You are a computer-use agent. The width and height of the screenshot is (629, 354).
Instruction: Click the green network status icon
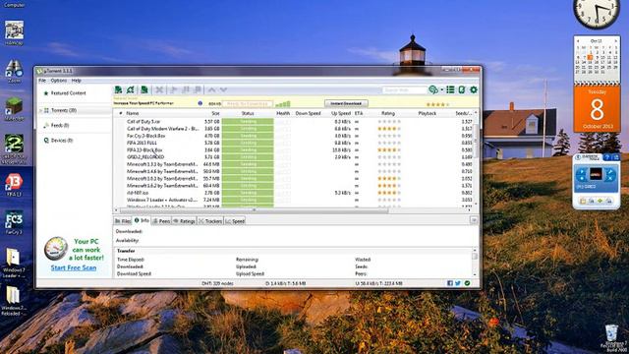coord(467,283)
